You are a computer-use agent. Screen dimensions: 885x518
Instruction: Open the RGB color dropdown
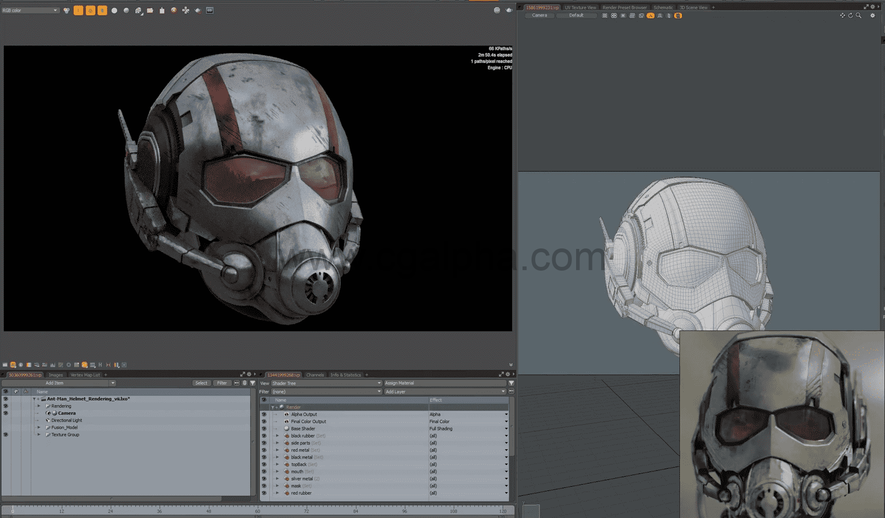30,10
